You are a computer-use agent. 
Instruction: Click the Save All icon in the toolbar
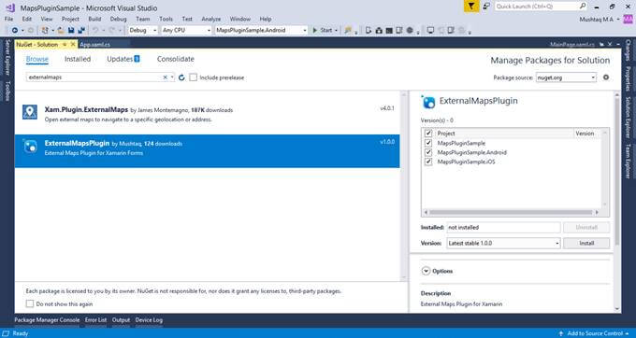pos(81,31)
